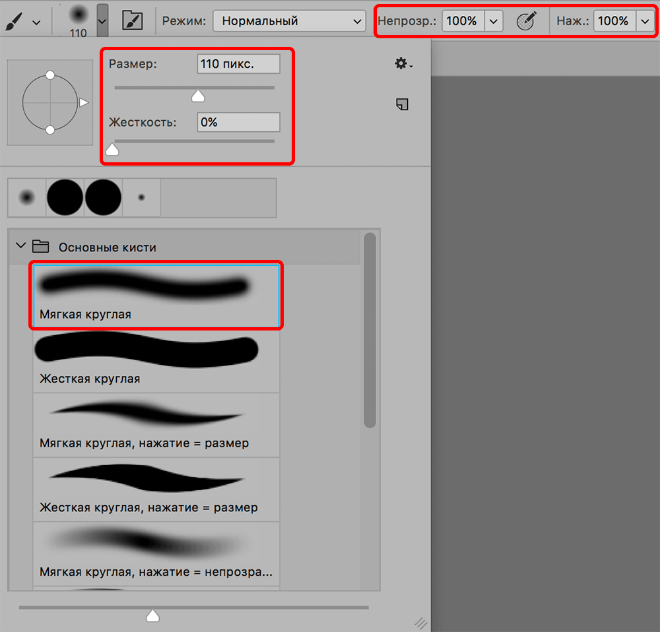Toggle pressure for opacity button
660x632 pixels.
point(526,21)
